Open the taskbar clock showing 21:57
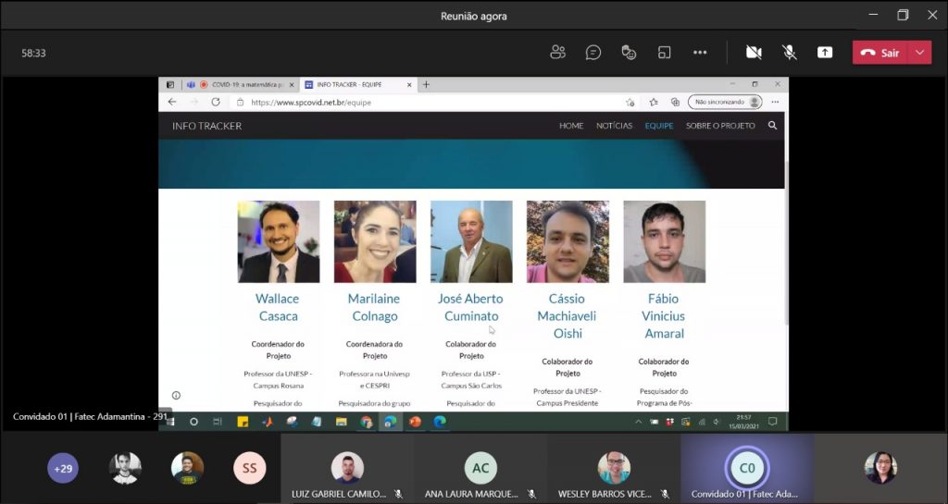Image resolution: width=948 pixels, height=504 pixels. coord(743,422)
